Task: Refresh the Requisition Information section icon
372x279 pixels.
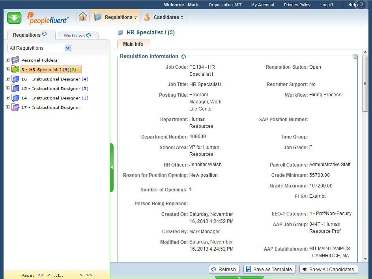Action: [x=183, y=56]
